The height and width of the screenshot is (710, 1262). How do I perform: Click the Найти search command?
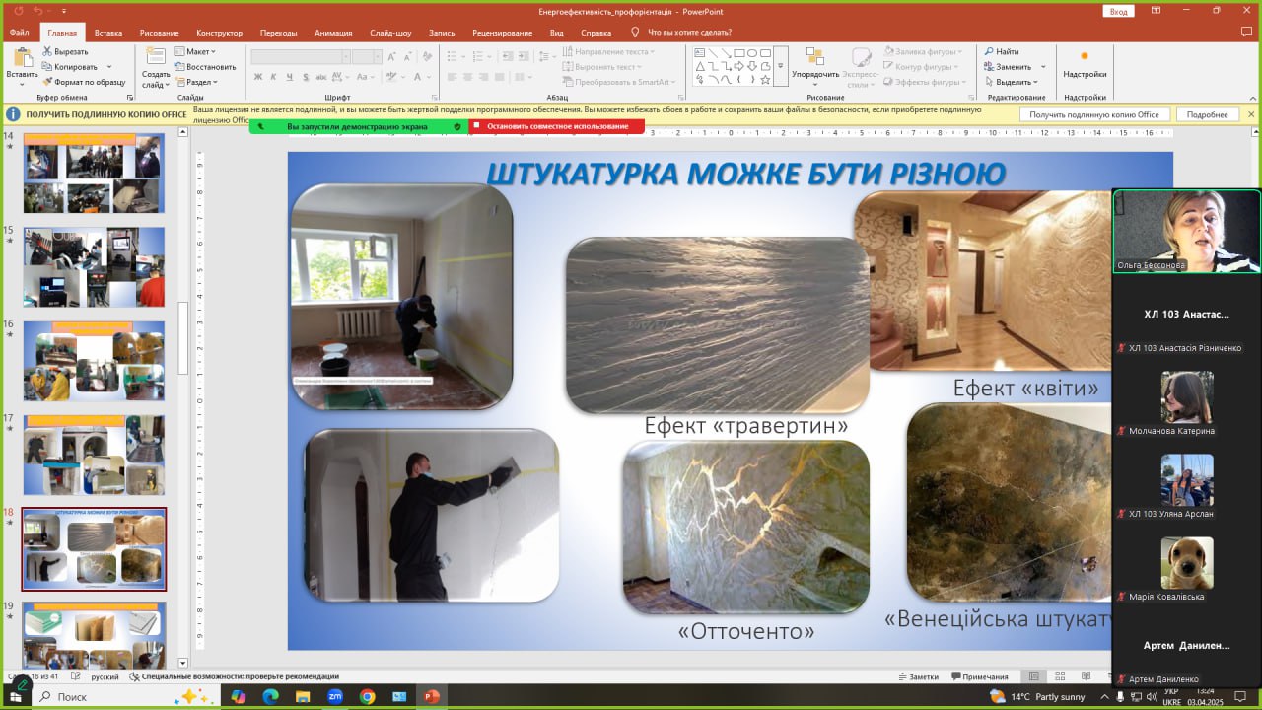(x=1002, y=51)
